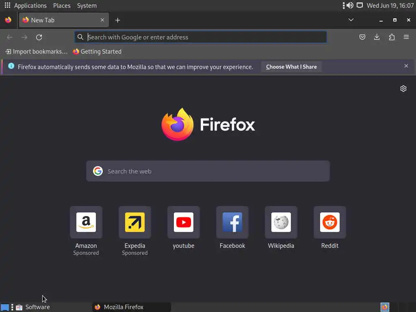Open the System menu

[x=87, y=6]
